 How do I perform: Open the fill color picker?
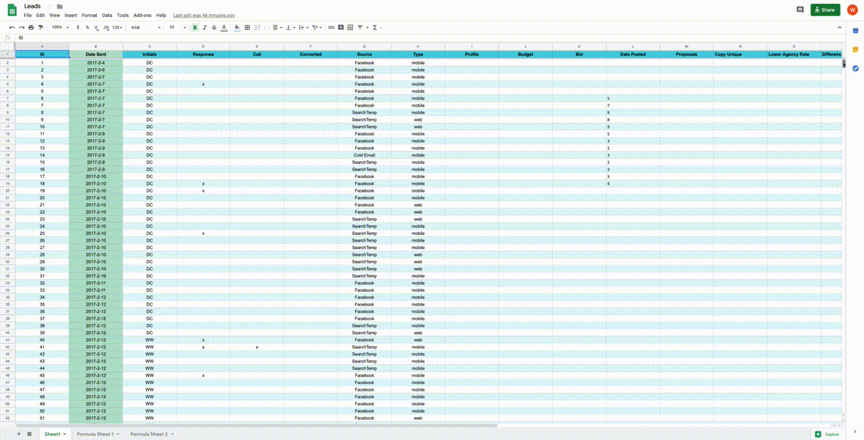[x=238, y=28]
